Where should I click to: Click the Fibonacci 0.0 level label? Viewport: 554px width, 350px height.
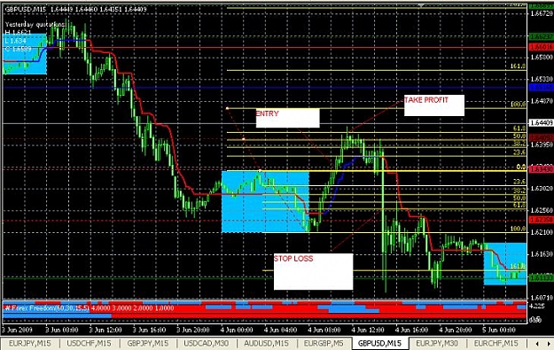click(x=521, y=167)
